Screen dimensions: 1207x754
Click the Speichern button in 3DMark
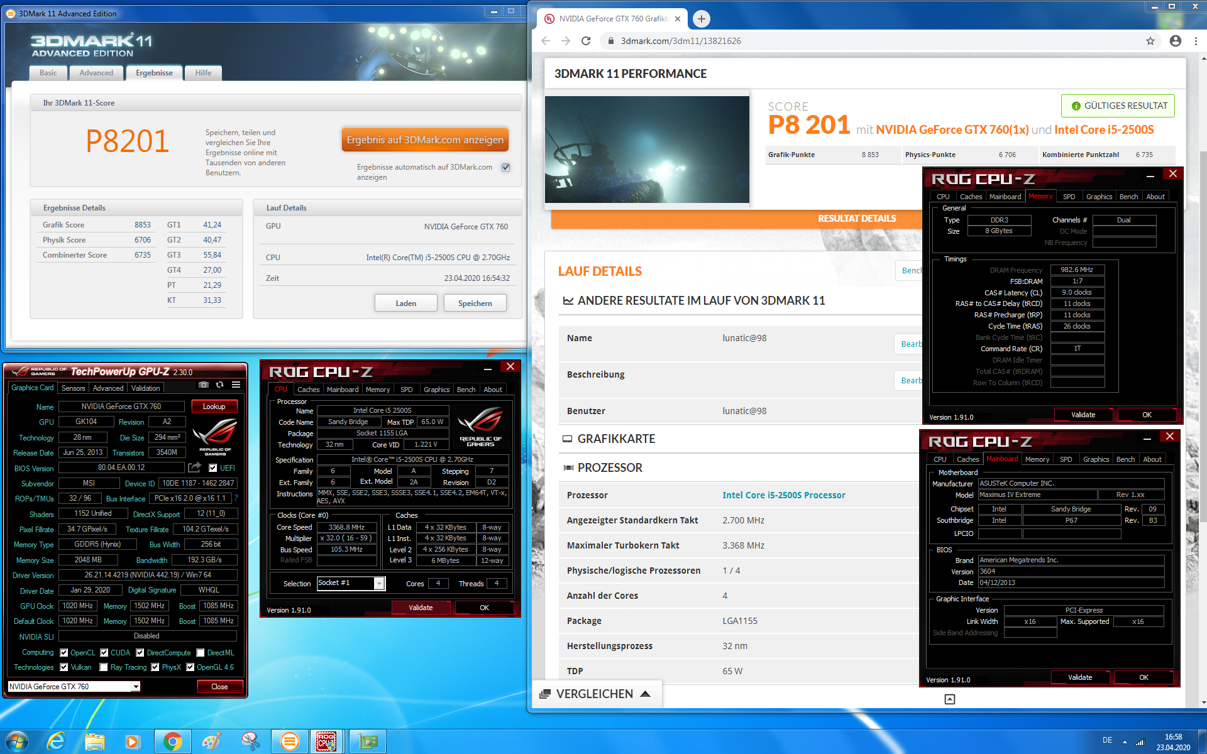point(475,303)
